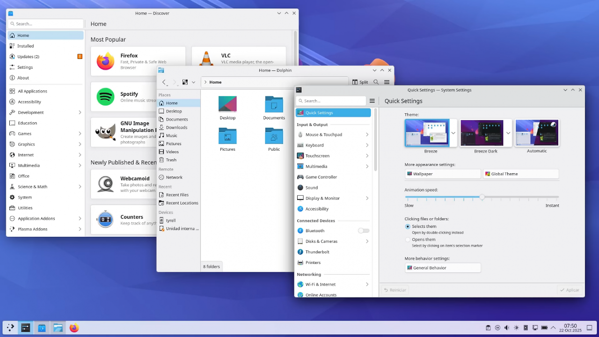Click the Discover search field
This screenshot has height=337, width=599.
click(45, 23)
